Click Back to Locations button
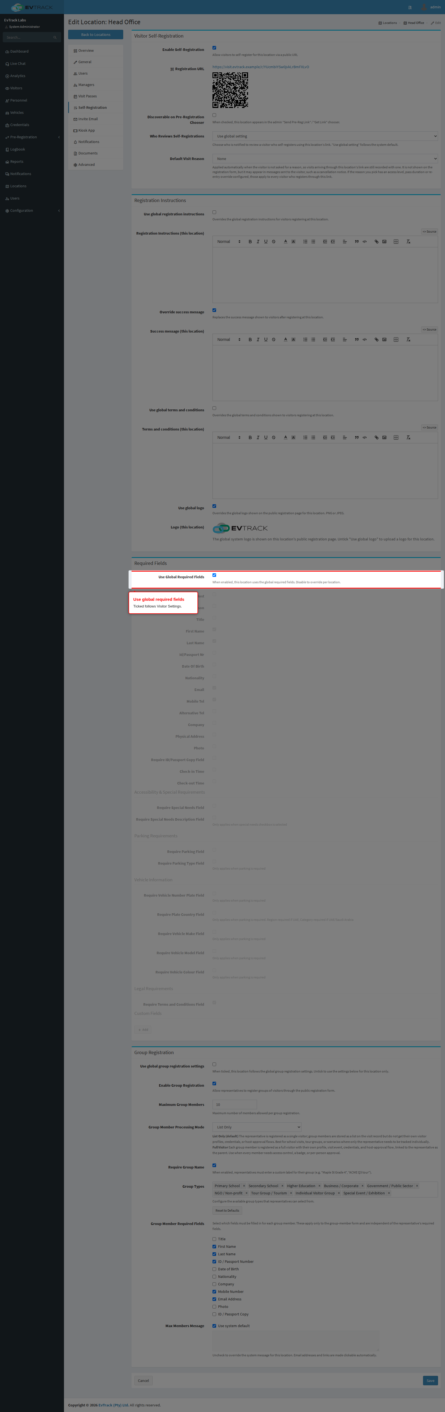 coord(95,35)
